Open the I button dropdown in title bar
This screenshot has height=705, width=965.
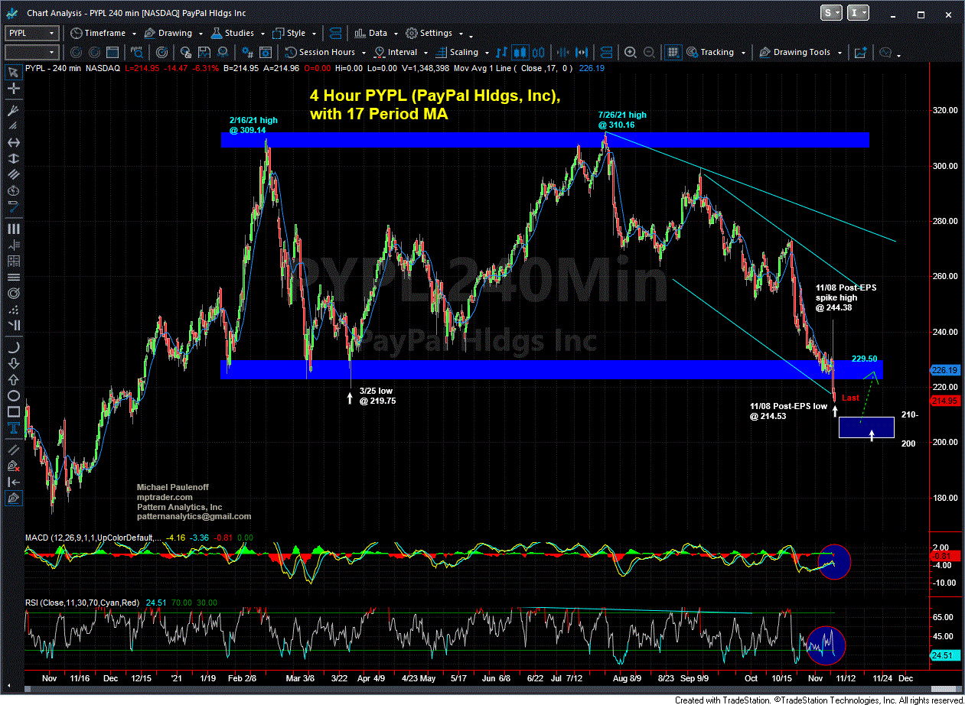pyautogui.click(x=859, y=12)
